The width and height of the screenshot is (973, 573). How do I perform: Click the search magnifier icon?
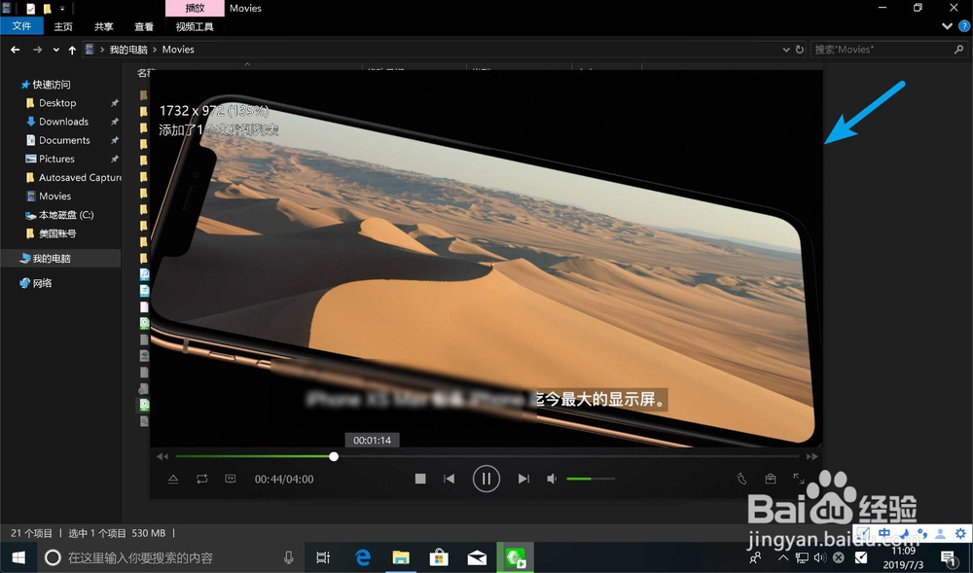click(x=958, y=50)
